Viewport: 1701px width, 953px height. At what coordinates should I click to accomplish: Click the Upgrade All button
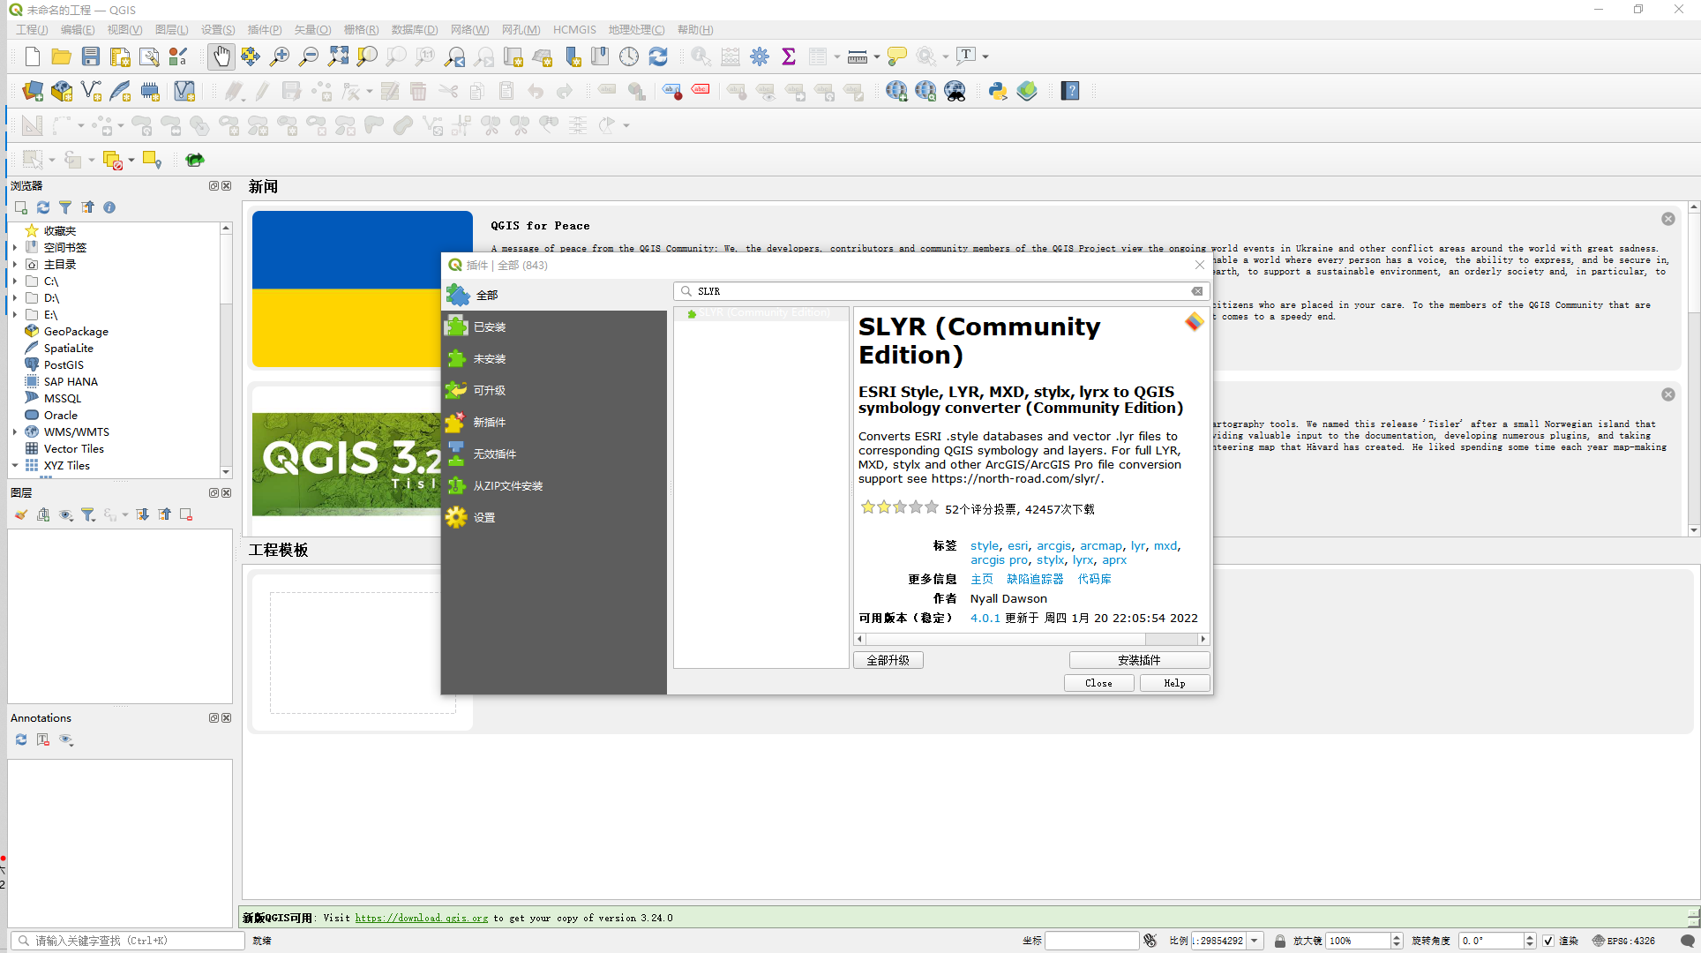pyautogui.click(x=888, y=660)
